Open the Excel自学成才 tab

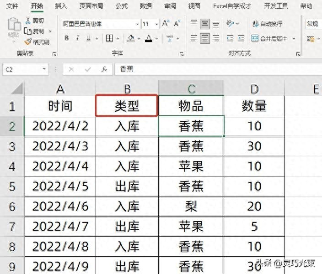pyautogui.click(x=232, y=6)
